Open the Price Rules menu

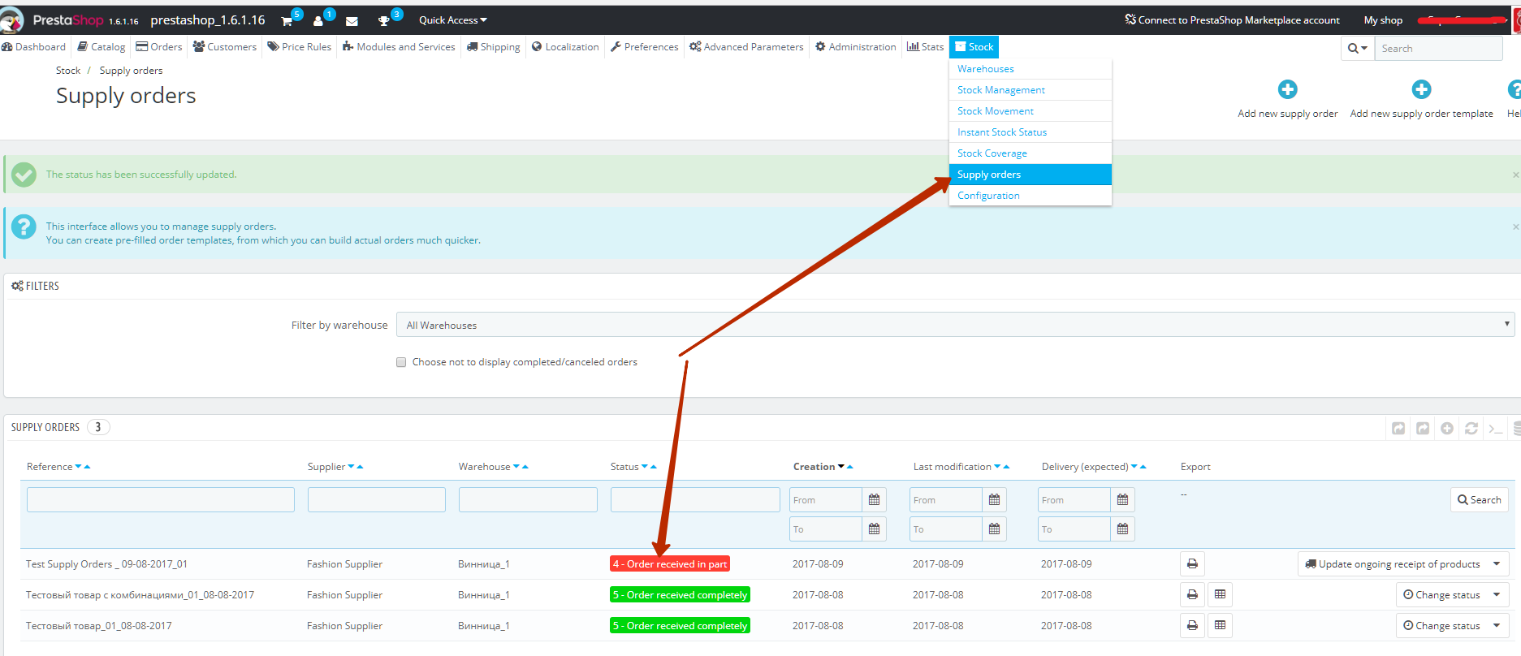300,47
